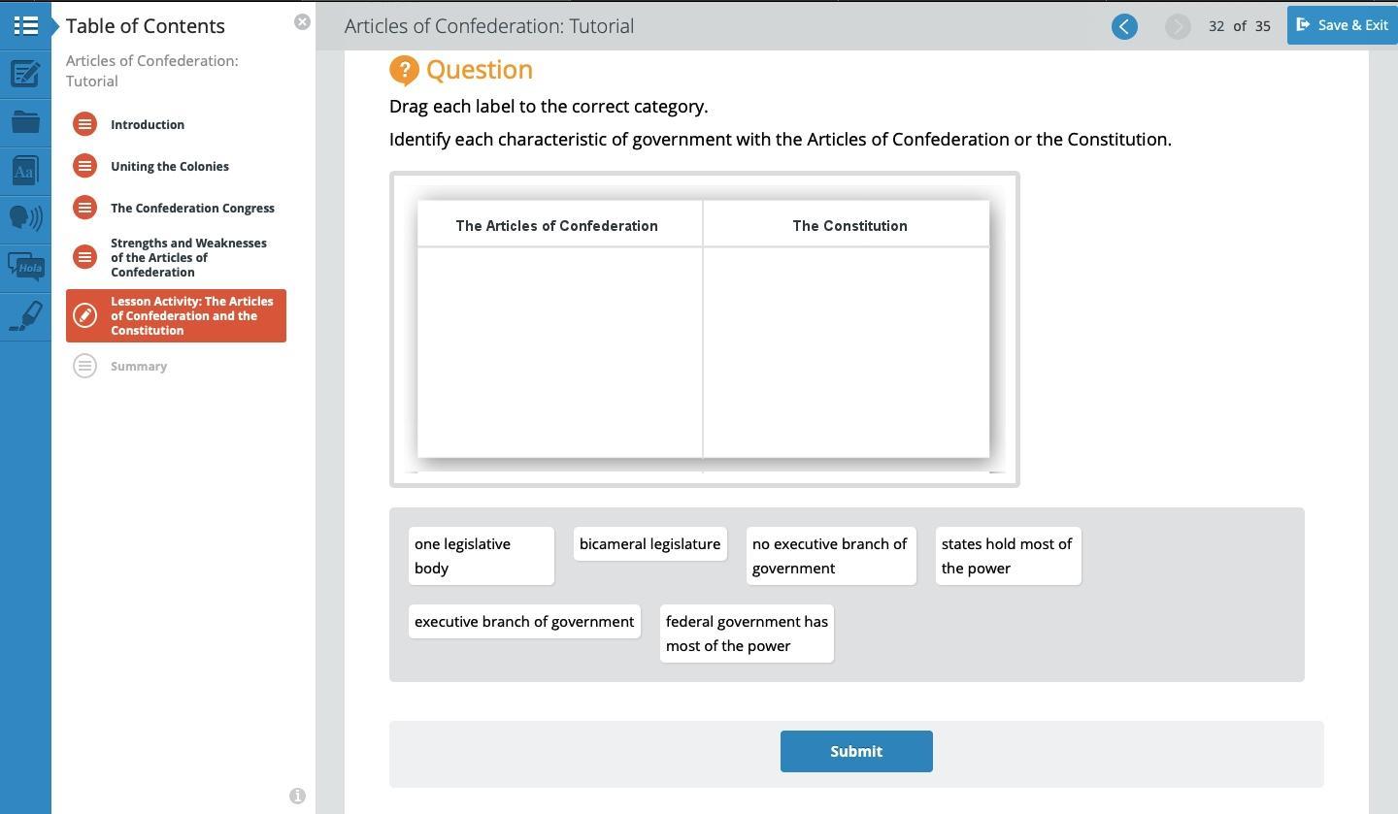Close the Table of Contents panel
The image size is (1398, 814).
302,21
